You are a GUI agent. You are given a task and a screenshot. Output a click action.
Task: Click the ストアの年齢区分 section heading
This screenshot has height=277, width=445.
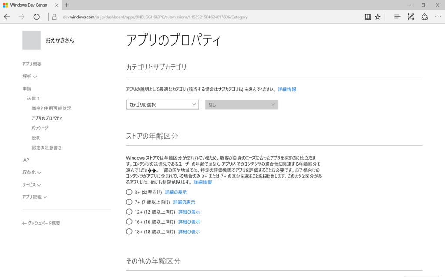coord(152,136)
